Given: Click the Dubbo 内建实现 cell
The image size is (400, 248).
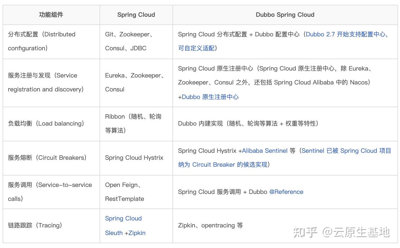Looking at the screenshot, I should point(285,124).
